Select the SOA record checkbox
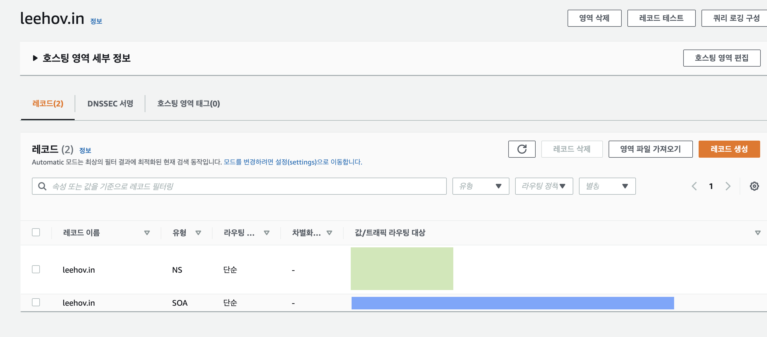This screenshot has width=767, height=337. (36, 302)
